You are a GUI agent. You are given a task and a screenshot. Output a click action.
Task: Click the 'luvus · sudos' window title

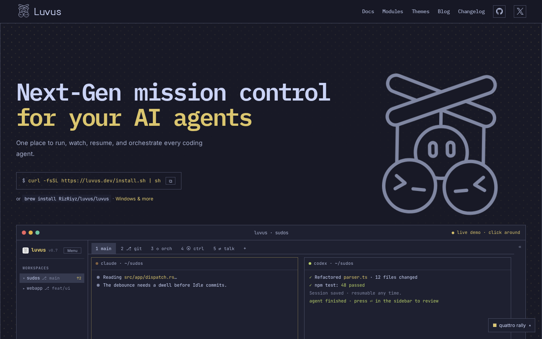[271, 233]
